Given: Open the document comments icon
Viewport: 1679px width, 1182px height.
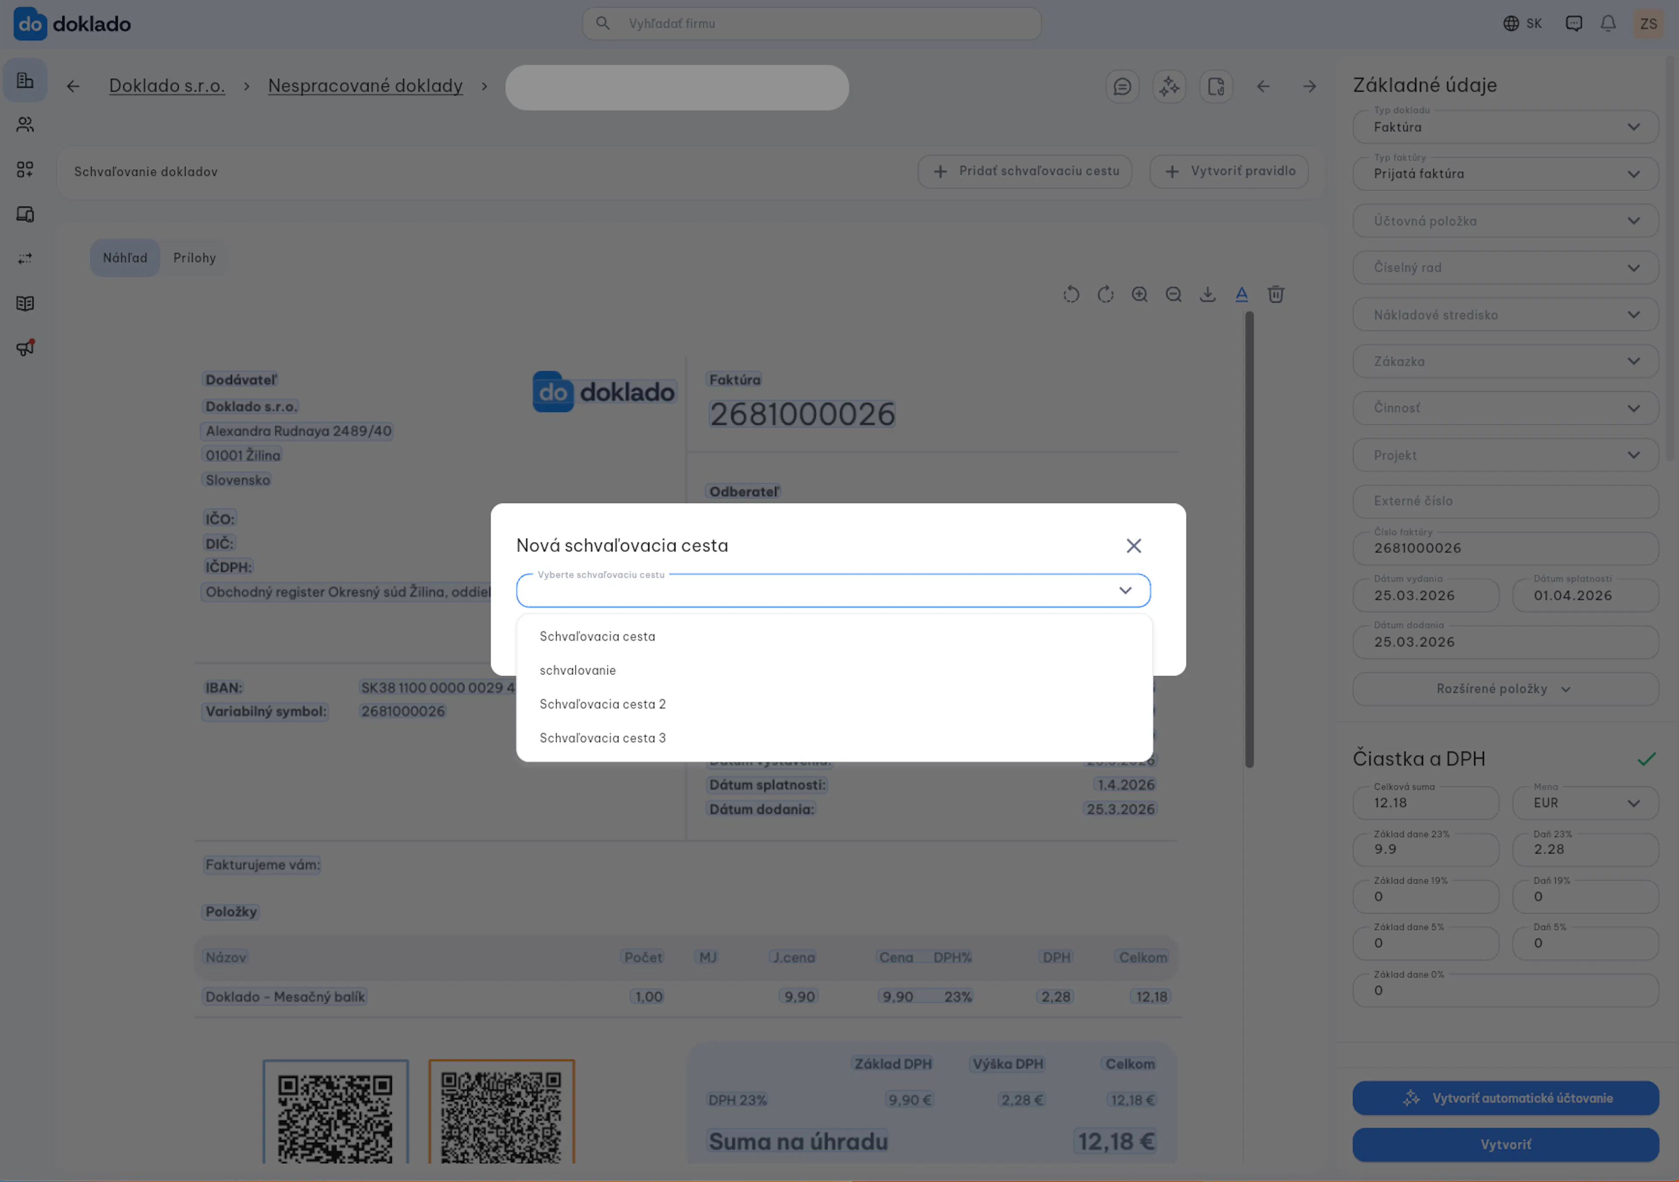Looking at the screenshot, I should pyautogui.click(x=1122, y=87).
